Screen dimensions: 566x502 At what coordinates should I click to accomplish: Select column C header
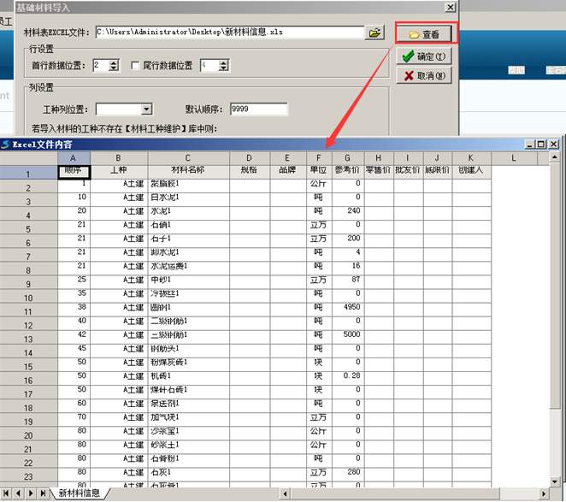pyautogui.click(x=188, y=157)
